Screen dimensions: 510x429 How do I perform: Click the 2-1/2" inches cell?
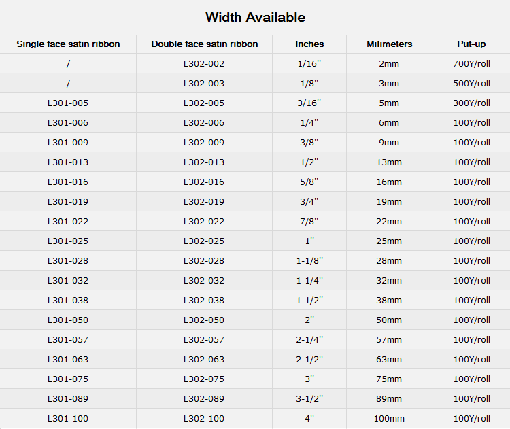coord(309,359)
